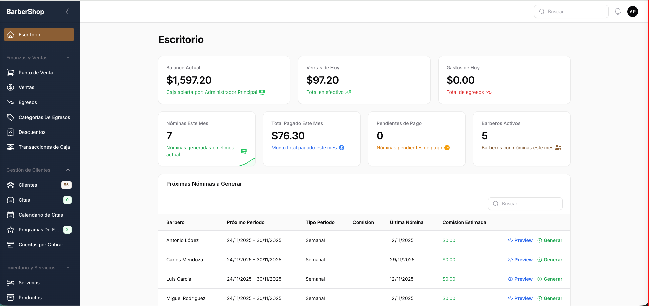The image size is (649, 306).
Task: Click the $1,597.20 balance amount
Action: click(189, 80)
